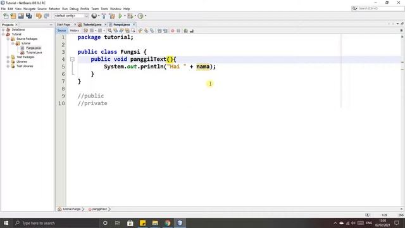
Task: Click the Undo arrow icon
Action: tap(39, 16)
